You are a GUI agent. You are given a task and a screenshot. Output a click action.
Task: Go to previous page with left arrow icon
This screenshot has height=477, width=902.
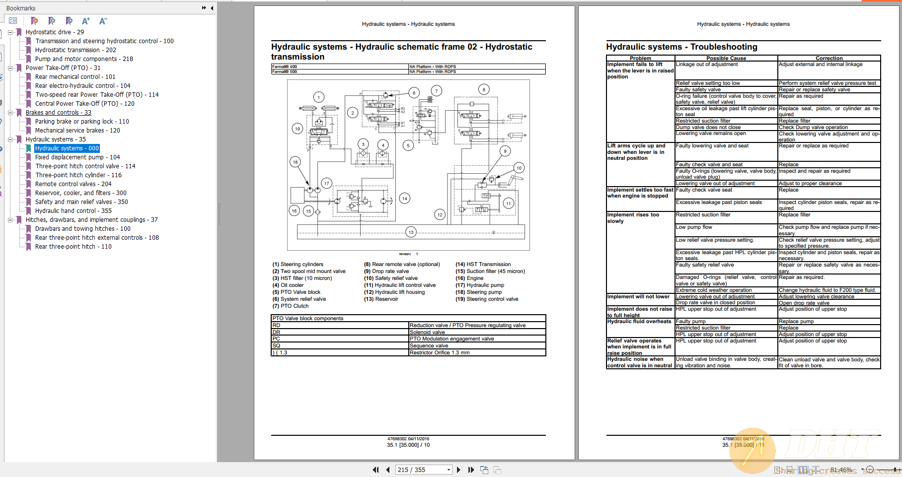tap(387, 470)
